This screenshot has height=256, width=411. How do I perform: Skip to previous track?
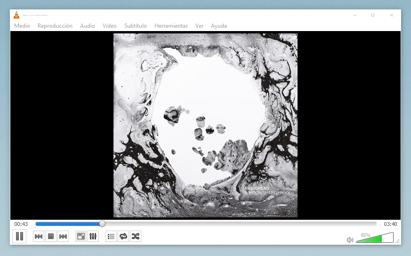[x=39, y=236]
